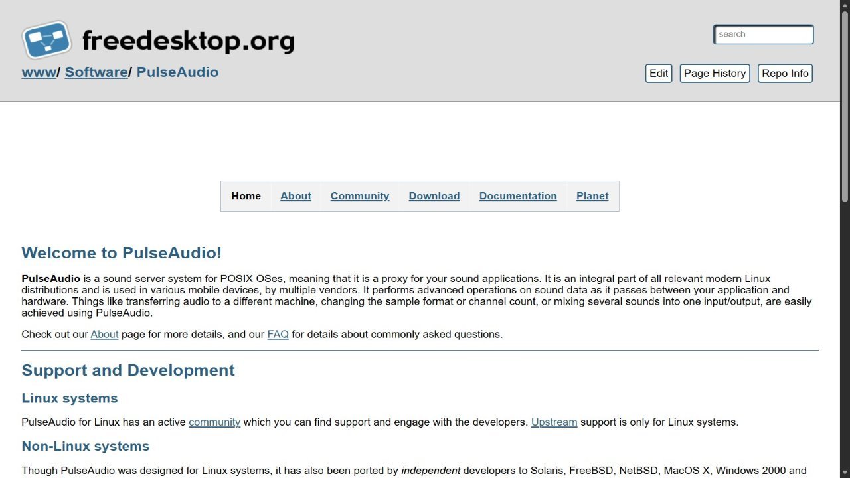The height and width of the screenshot is (478, 850).
Task: Follow the community link under Linux systems
Action: pos(214,422)
